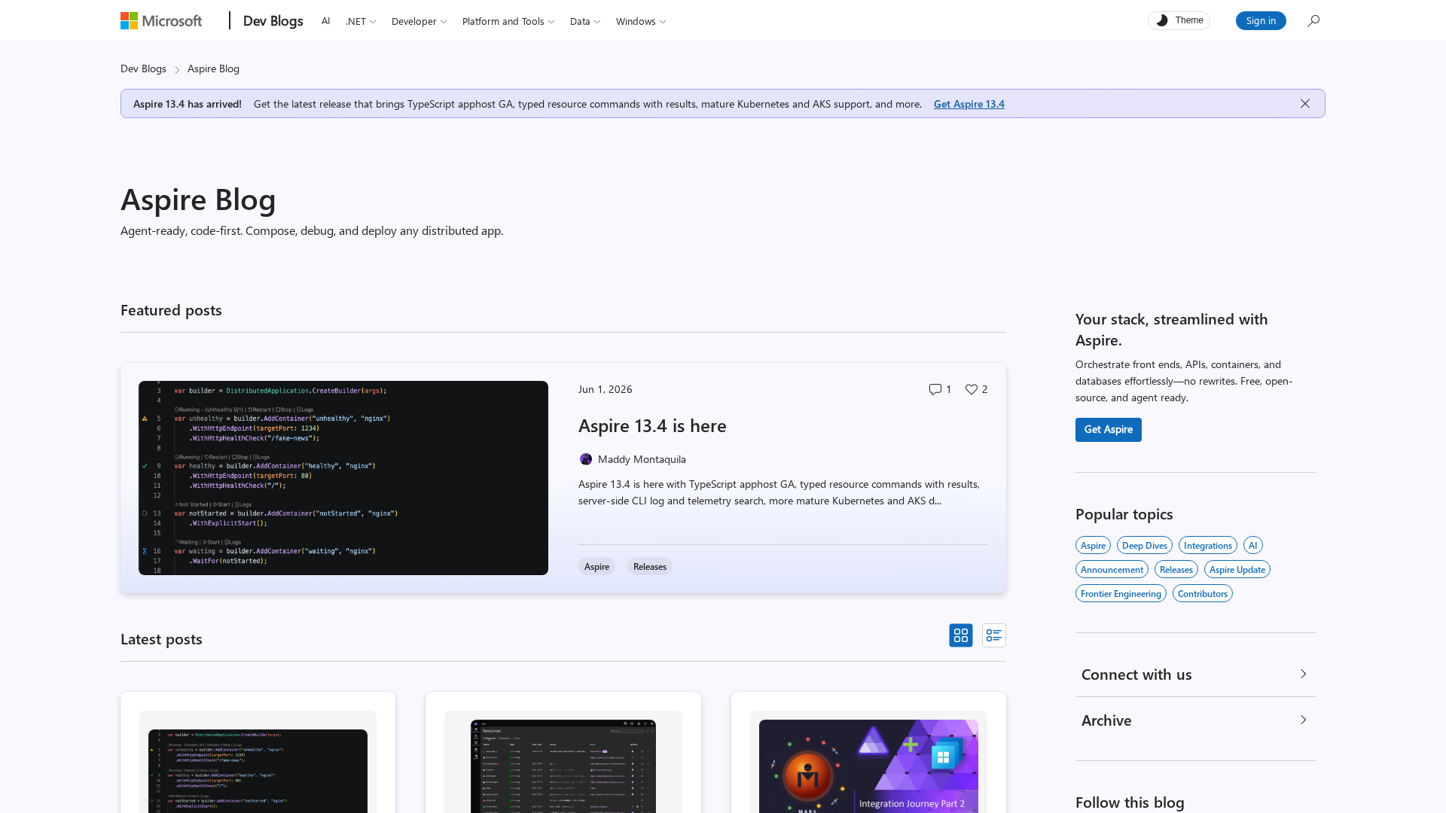Click the Get Aspire button
Viewport: 1446px width, 813px height.
(1108, 430)
